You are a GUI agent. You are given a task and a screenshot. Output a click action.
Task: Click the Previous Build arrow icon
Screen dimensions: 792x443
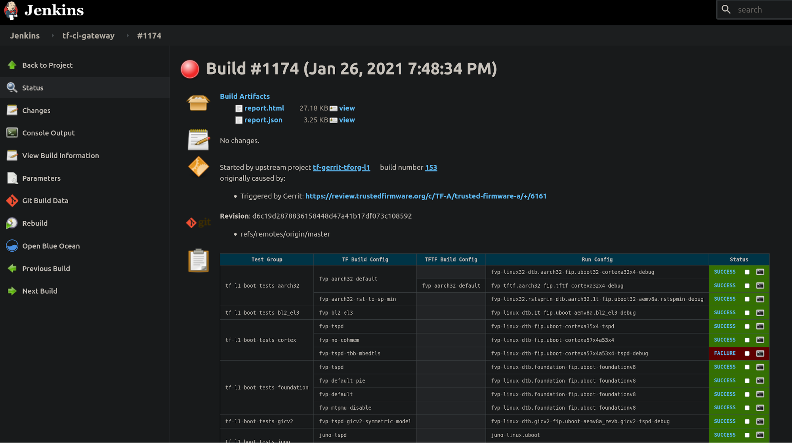point(12,268)
